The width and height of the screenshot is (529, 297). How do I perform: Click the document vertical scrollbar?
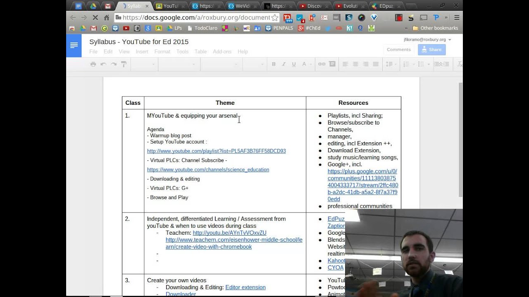tap(461, 140)
